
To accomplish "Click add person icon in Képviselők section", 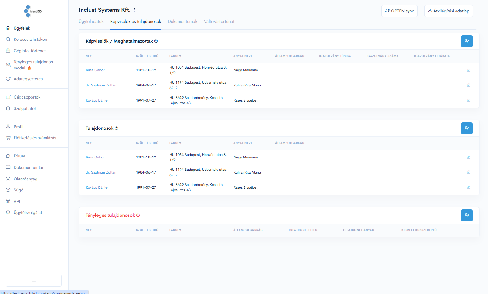I will (467, 41).
